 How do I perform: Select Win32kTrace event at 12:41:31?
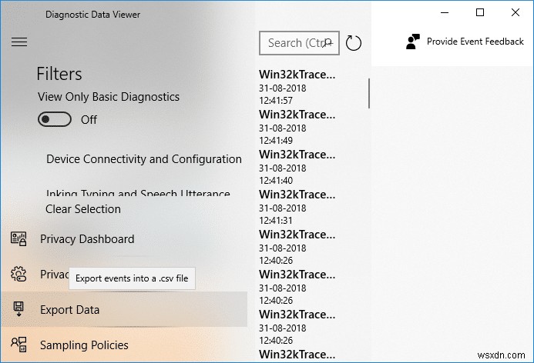point(297,207)
